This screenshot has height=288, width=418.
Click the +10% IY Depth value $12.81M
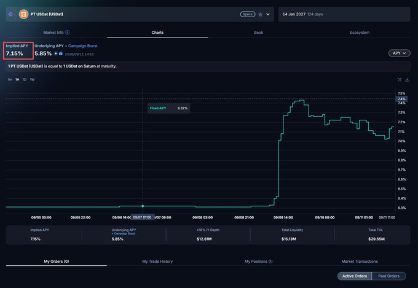tap(204, 239)
